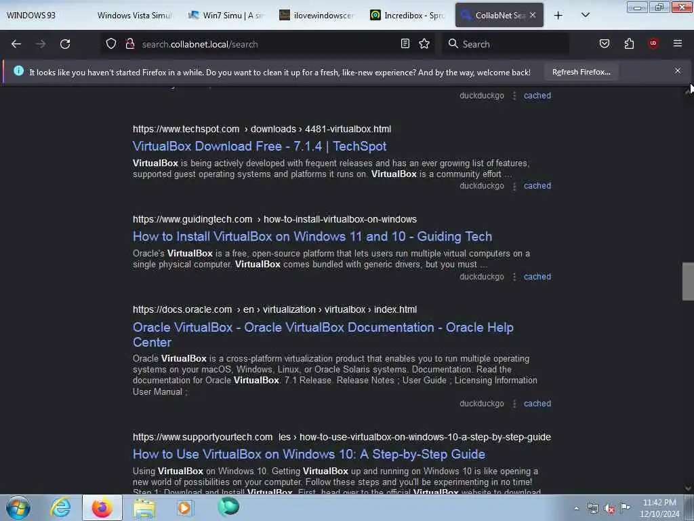Go back using the browser back arrow
This screenshot has width=694, height=521.
point(16,44)
